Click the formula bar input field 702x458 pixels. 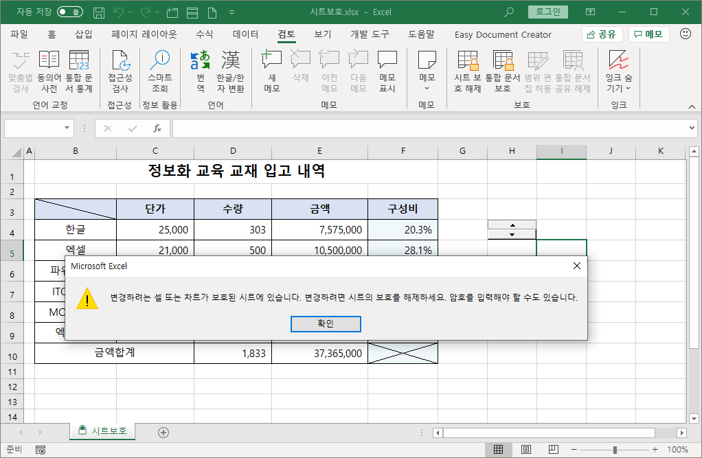pyautogui.click(x=429, y=128)
